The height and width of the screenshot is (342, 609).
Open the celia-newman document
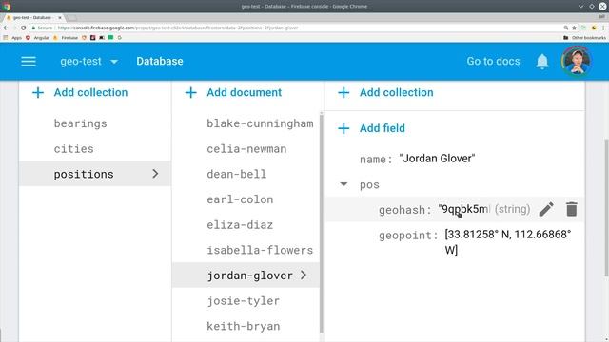[246, 149]
